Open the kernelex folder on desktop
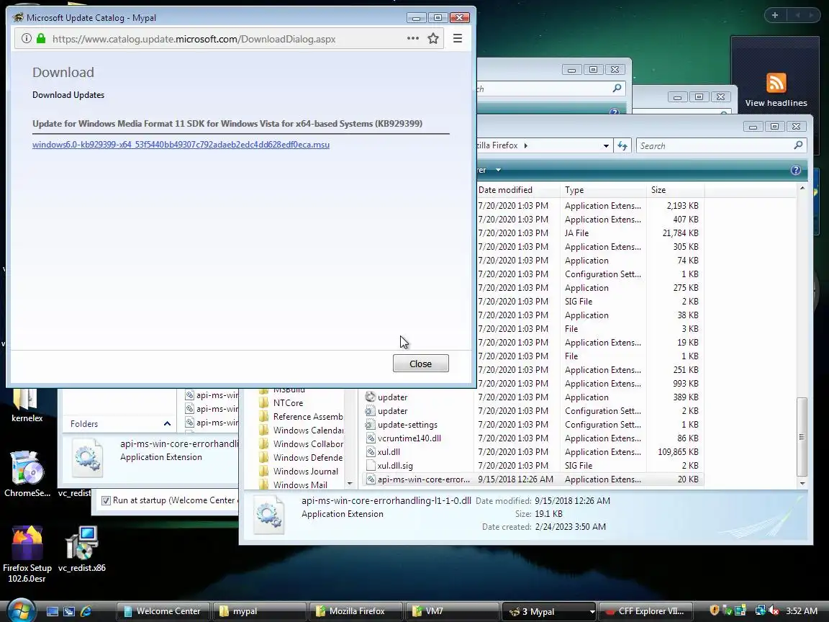The width and height of the screenshot is (829, 622). (27, 405)
